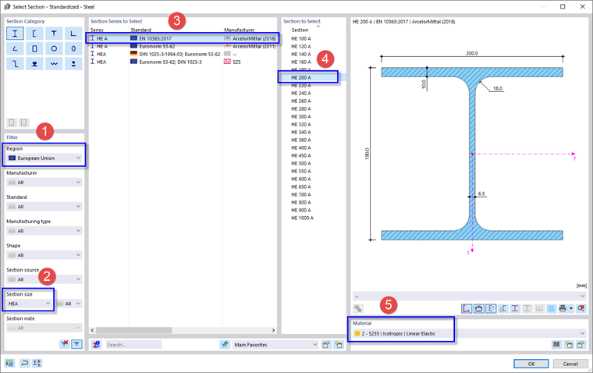Select section HE 100 A
The width and height of the screenshot is (593, 373).
(301, 38)
